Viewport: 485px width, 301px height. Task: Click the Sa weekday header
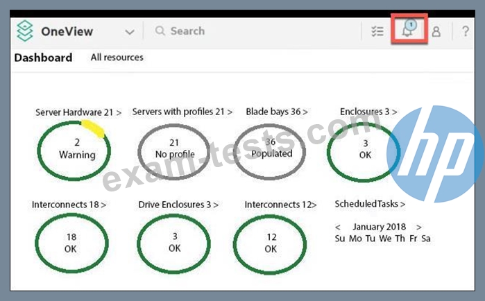(x=426, y=239)
